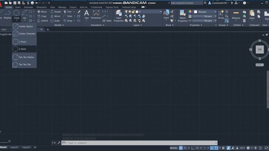Close the current drawing tab
The image size is (269, 151).
point(41,29)
